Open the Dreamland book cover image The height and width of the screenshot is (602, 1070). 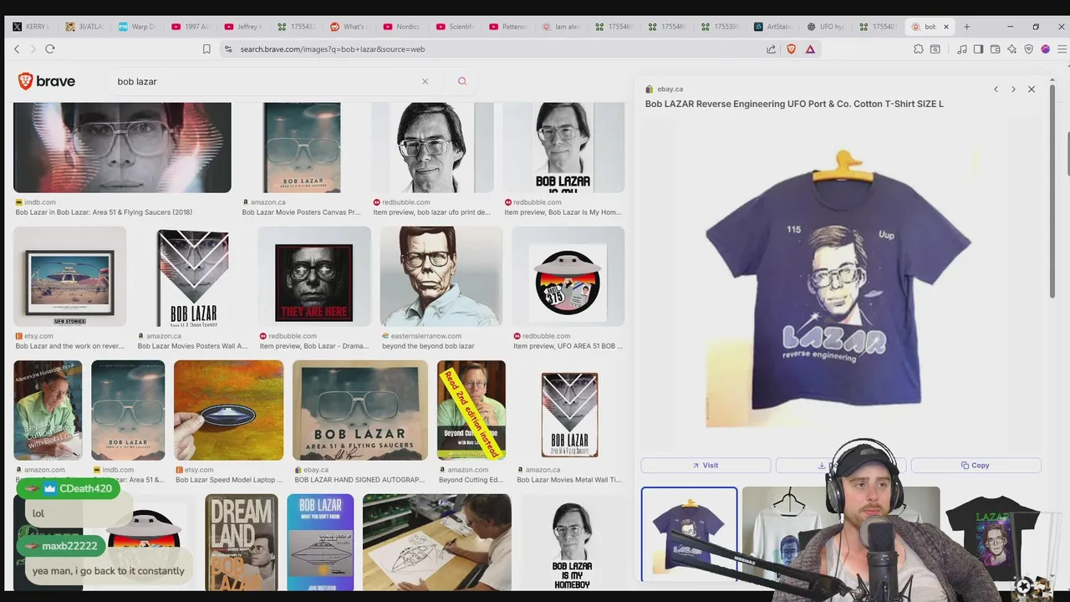[242, 543]
